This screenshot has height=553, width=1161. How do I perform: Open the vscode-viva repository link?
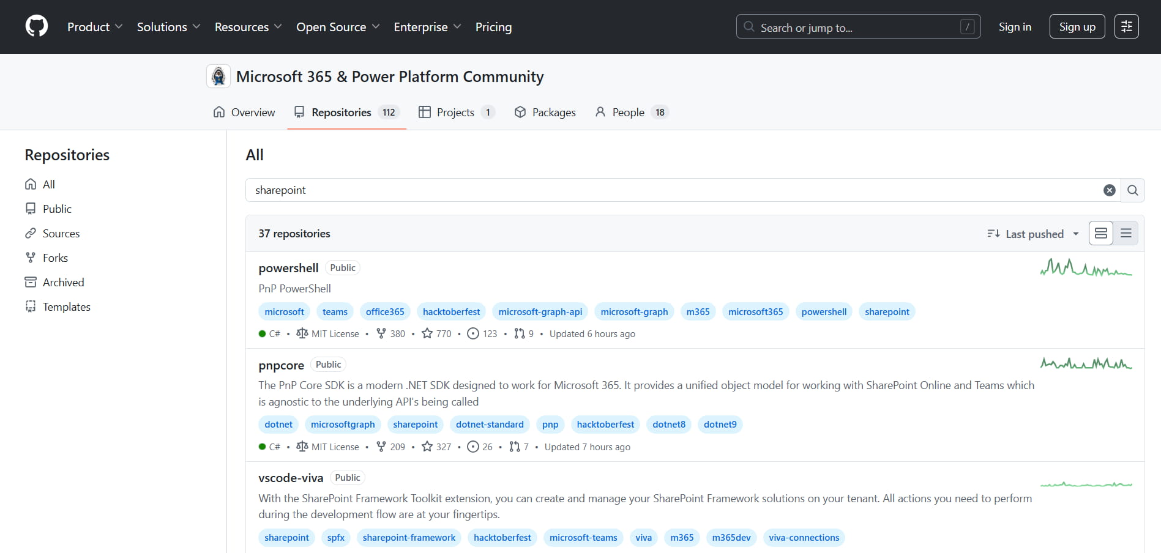tap(291, 478)
